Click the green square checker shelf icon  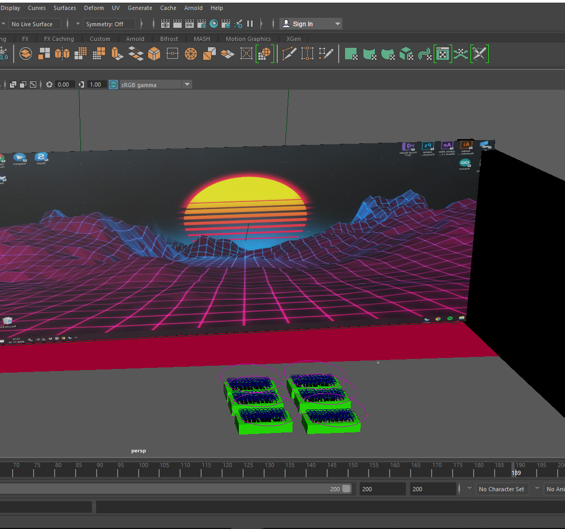pyautogui.click(x=351, y=54)
